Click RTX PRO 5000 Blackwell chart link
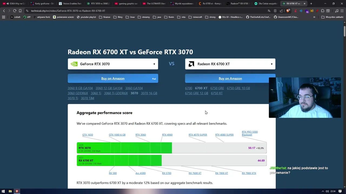Screen dimensions: 346x194 click(x=250, y=133)
